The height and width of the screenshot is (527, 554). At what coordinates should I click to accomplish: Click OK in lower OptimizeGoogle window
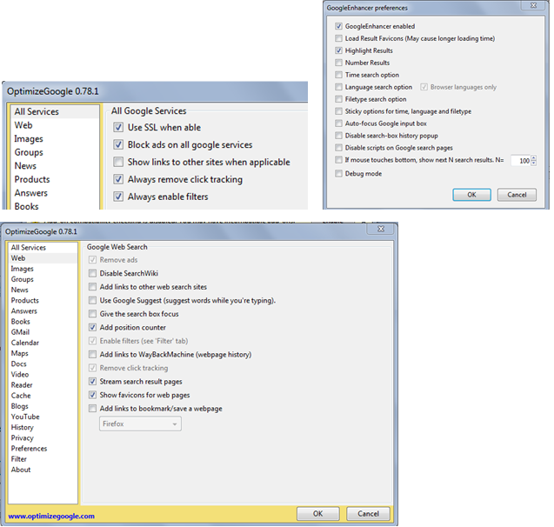318,514
